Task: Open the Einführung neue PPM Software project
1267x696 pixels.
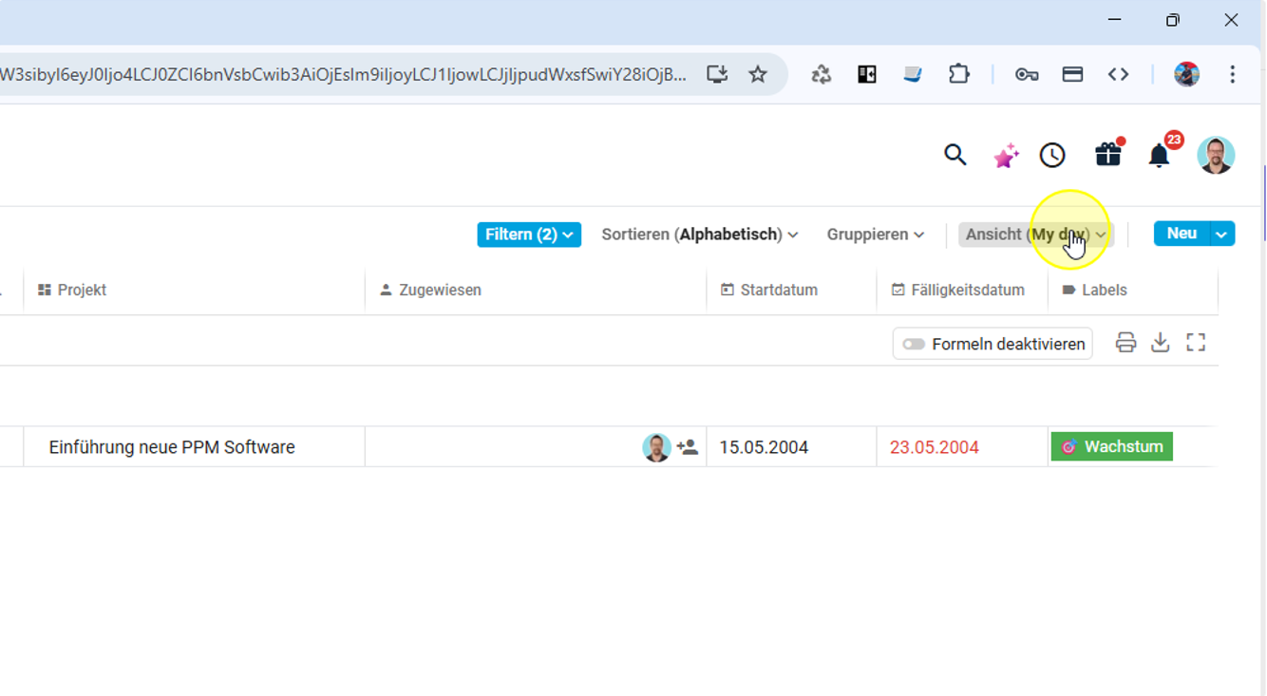Action: tap(172, 447)
